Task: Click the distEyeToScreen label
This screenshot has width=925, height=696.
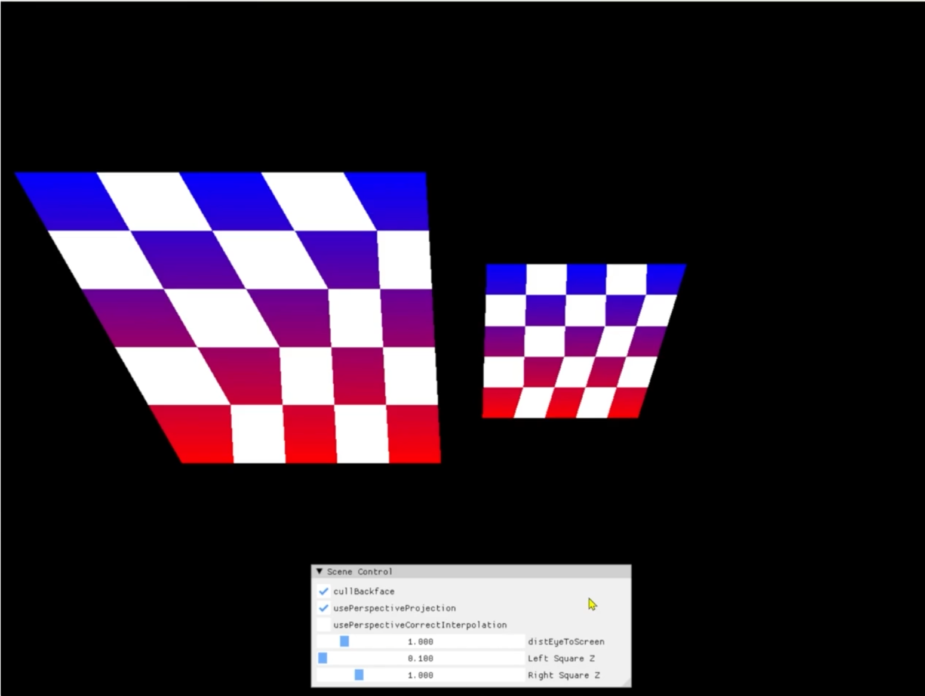Action: coord(566,641)
